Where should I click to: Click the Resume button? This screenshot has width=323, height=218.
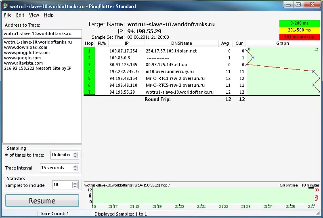coord(42,201)
